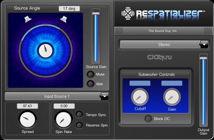Image resolution: width=214 pixels, height=140 pixels.
Task: Click the Stereo selector bar
Action: coord(164,44)
